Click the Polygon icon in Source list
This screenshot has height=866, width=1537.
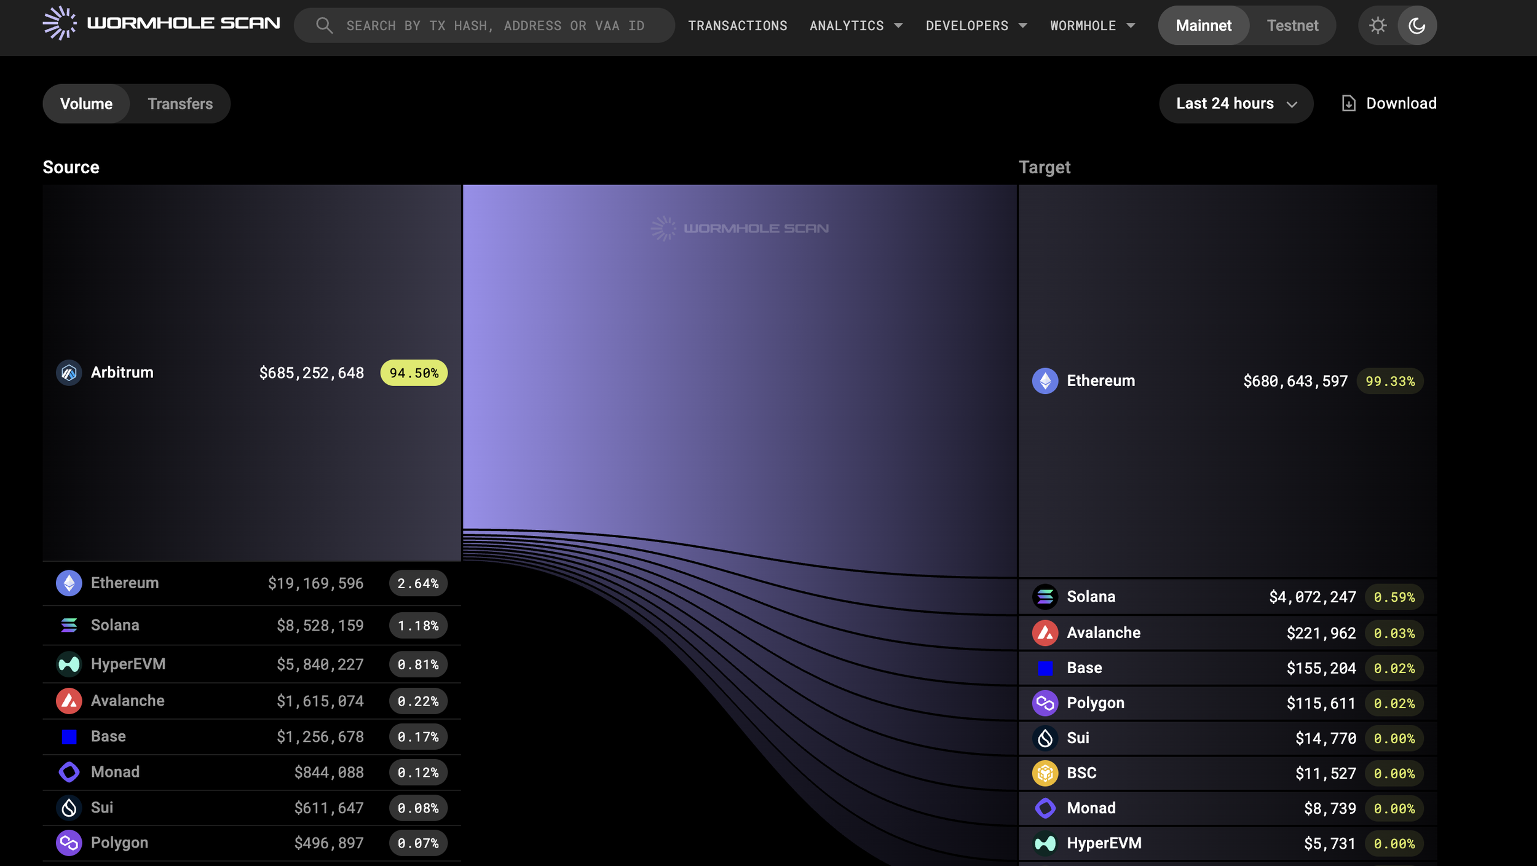click(69, 843)
